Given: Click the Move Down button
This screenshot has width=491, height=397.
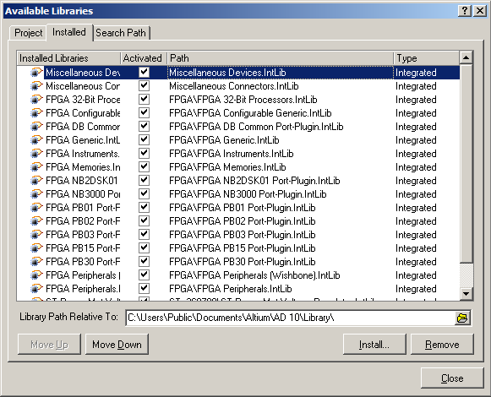Looking at the screenshot, I should pos(117,345).
